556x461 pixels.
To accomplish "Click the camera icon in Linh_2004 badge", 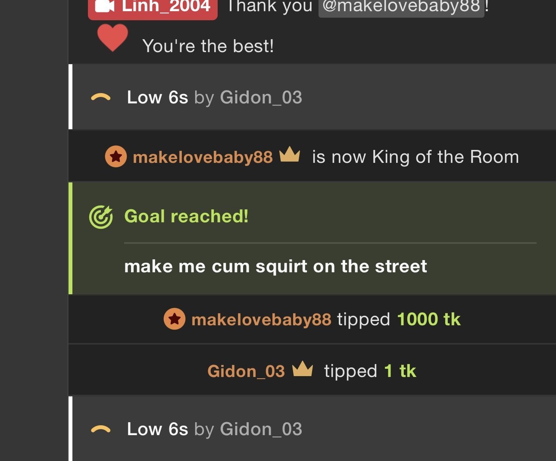I will [105, 6].
